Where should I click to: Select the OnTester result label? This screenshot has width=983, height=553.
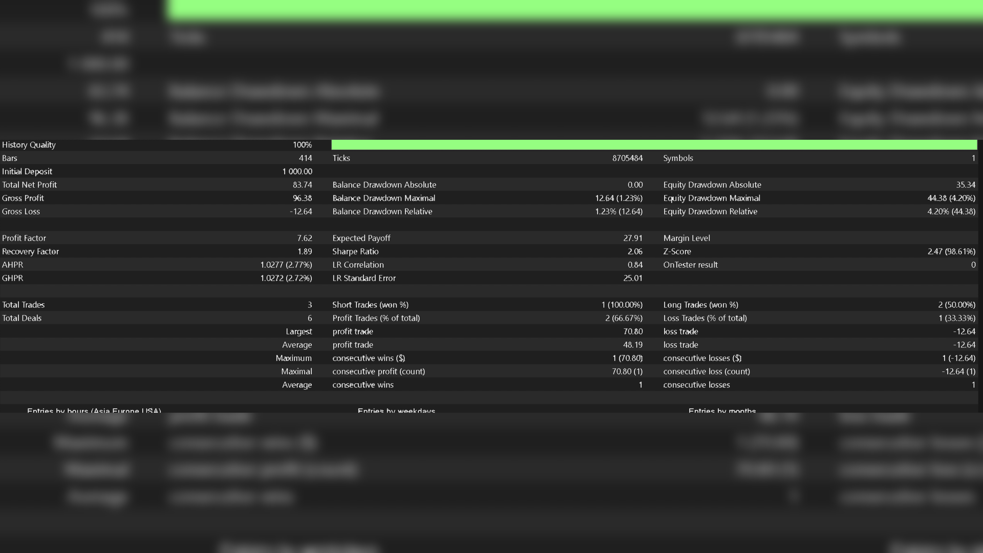coord(690,265)
